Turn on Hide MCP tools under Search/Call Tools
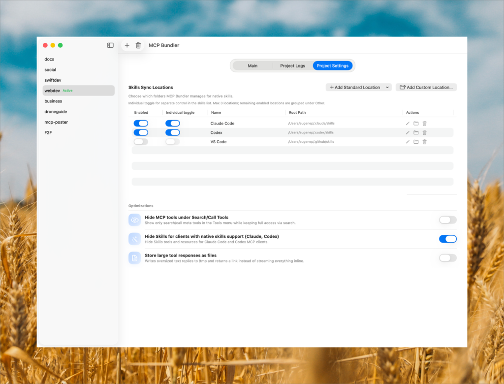The height and width of the screenshot is (384, 504). pyautogui.click(x=447, y=220)
